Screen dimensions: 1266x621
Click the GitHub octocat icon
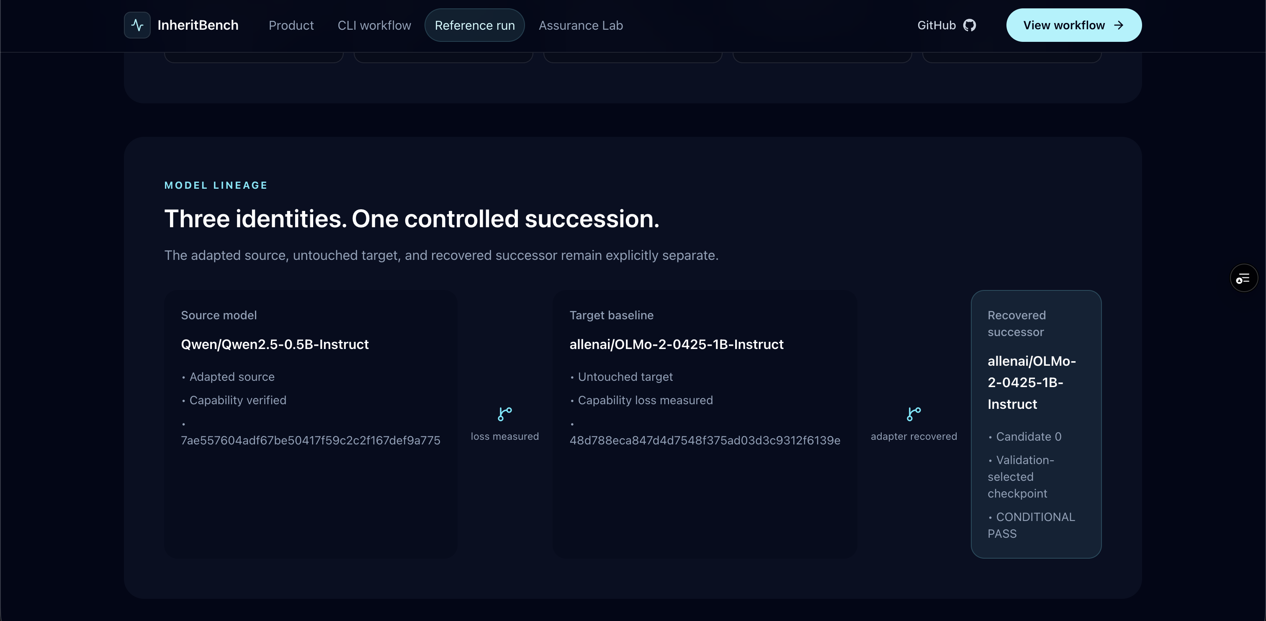point(969,25)
